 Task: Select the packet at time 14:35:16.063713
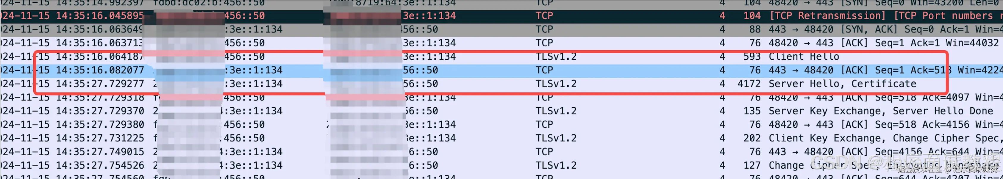(501, 43)
